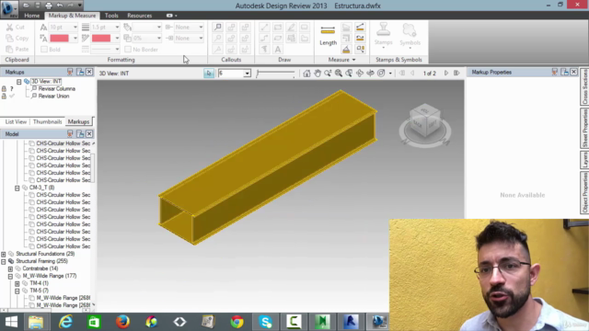
Task: Activate the Select arrow tool
Action: pyautogui.click(x=209, y=74)
